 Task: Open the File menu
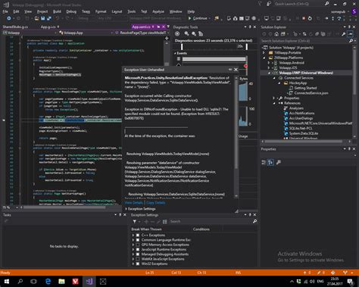5,11
